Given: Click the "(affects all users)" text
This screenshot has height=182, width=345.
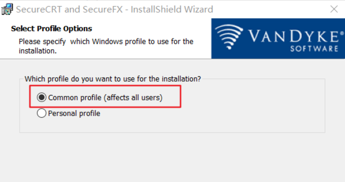Looking at the screenshot, I should 133,97.
